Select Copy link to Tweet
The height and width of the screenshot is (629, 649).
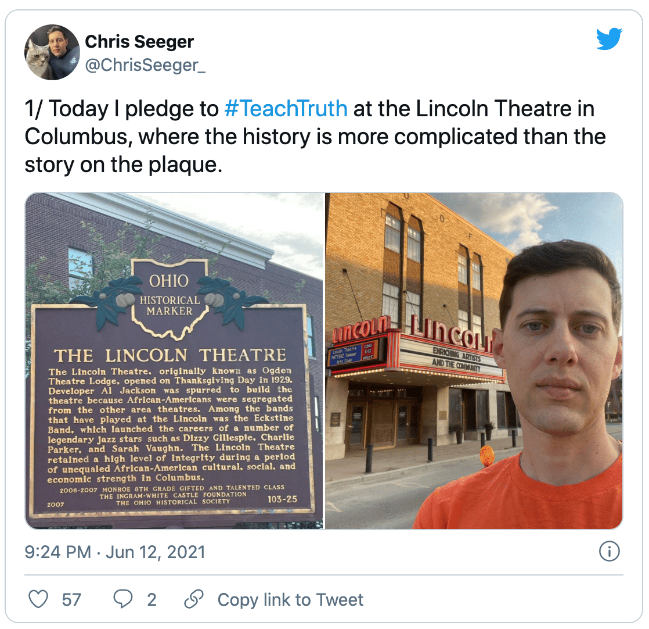(x=291, y=599)
